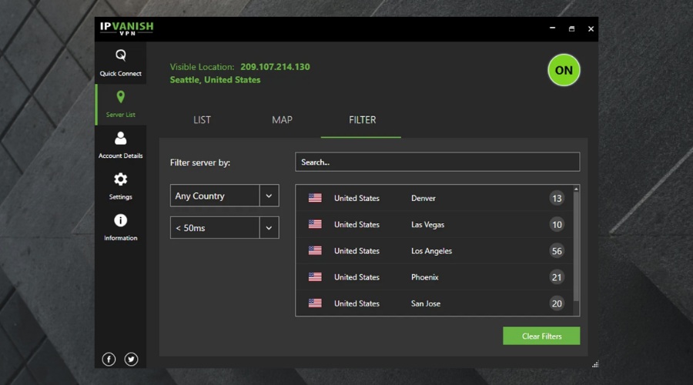Expand the Any Country dropdown arrow
The image size is (693, 385).
[269, 196]
